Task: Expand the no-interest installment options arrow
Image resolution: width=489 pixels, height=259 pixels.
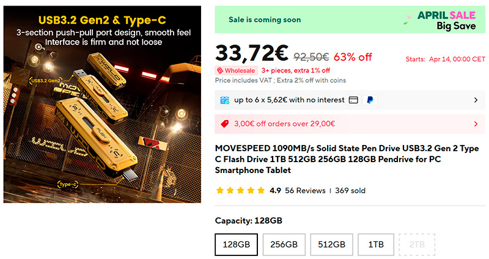Action: (x=476, y=100)
